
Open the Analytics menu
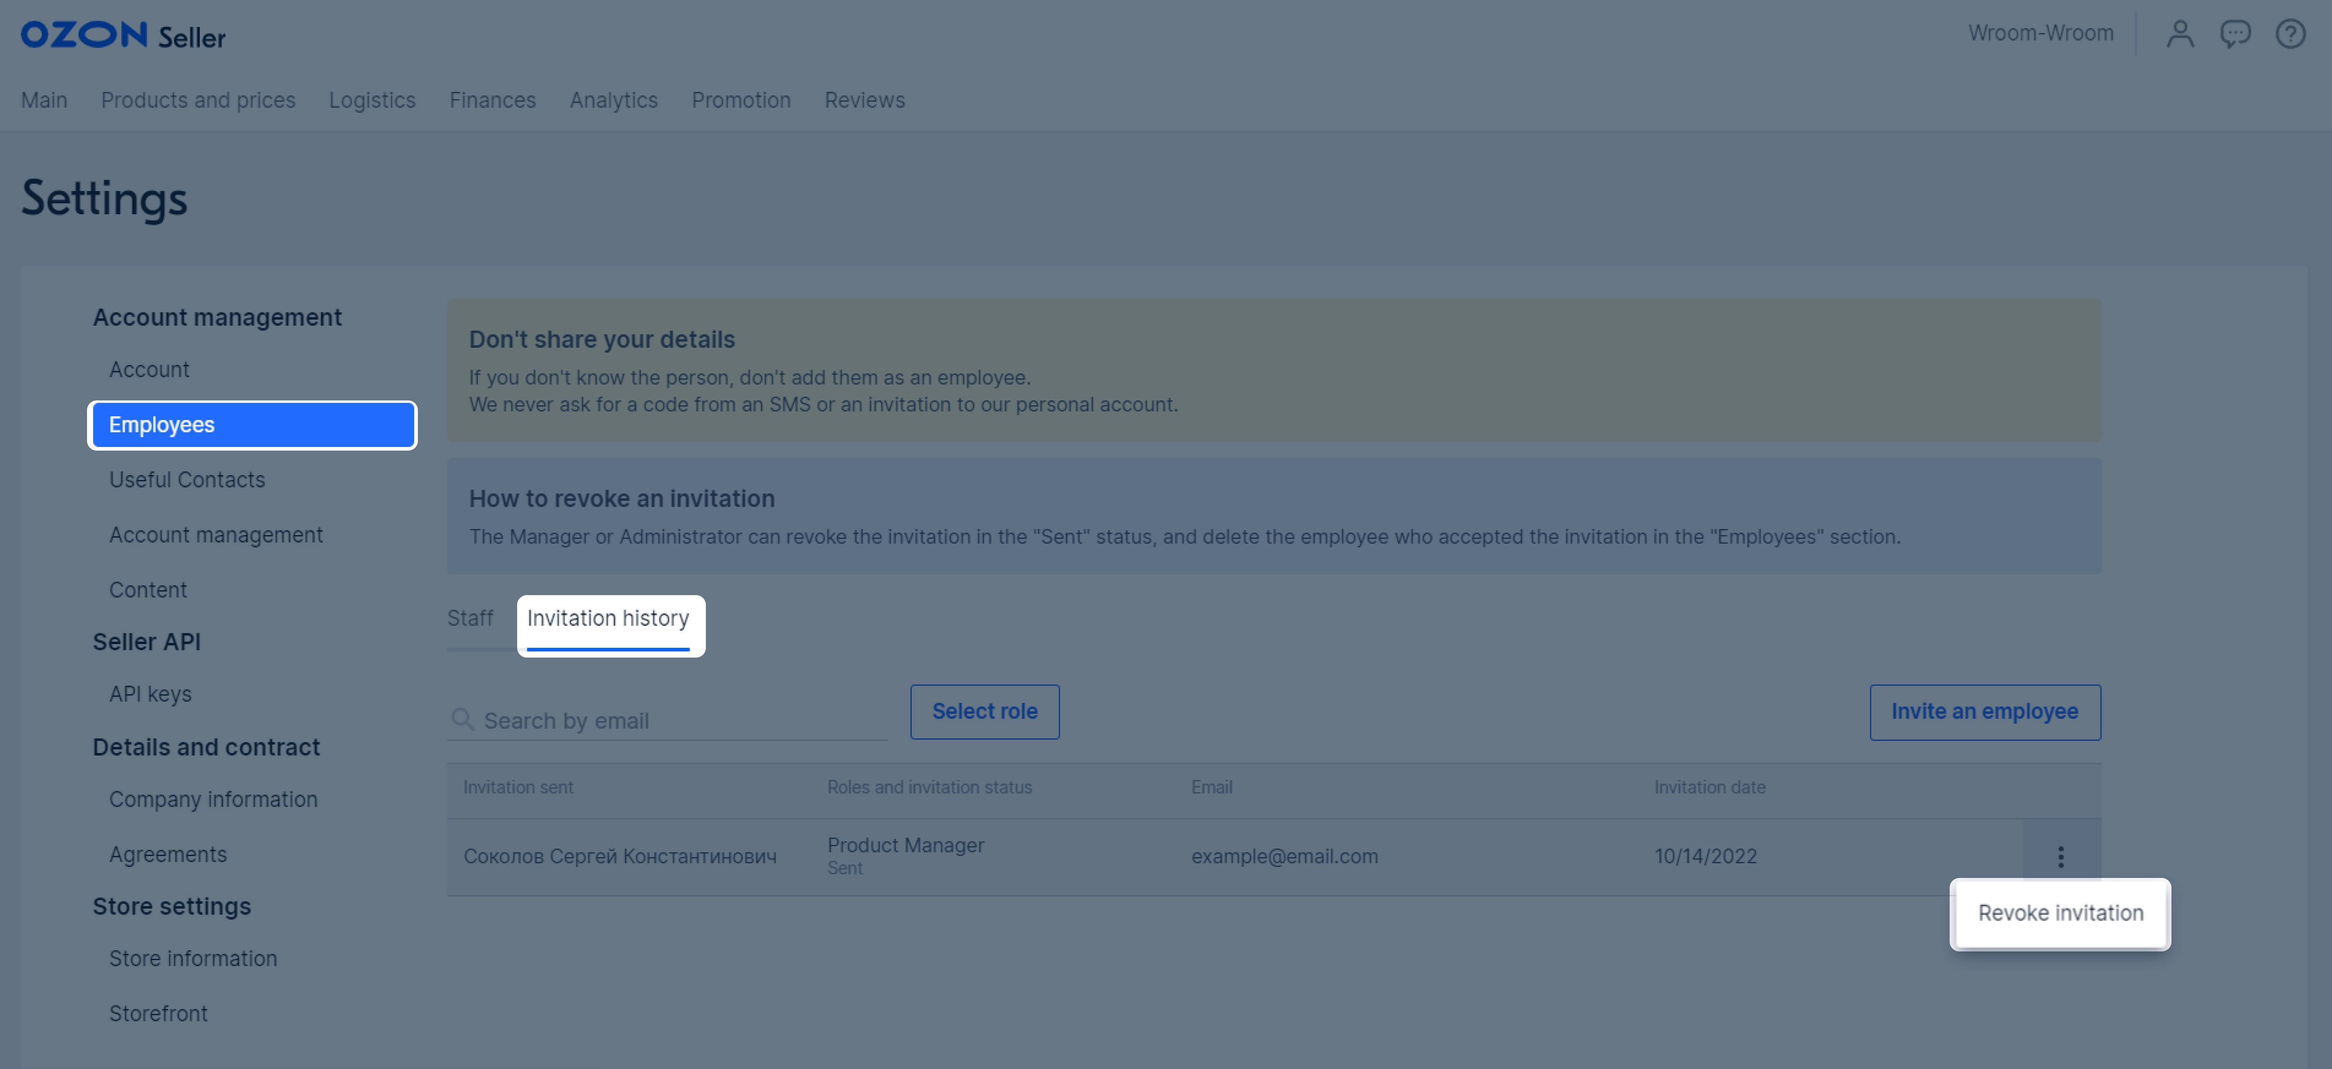[614, 100]
